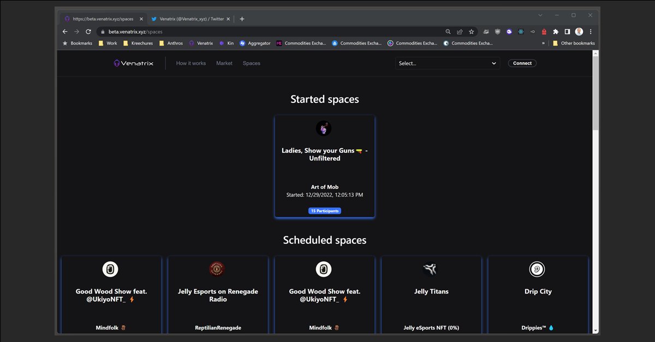Viewport: 655px width, 342px height.
Task: Click the 15 Participants badge
Action: tap(325, 211)
